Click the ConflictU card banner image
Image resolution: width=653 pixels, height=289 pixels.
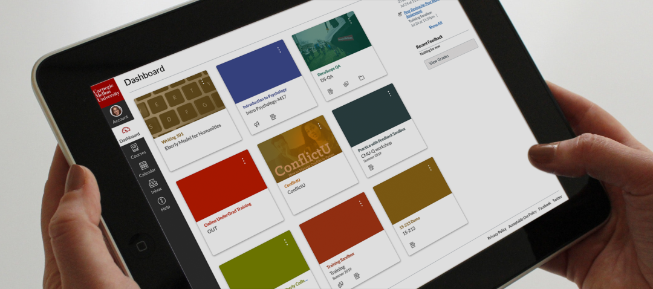point(300,149)
